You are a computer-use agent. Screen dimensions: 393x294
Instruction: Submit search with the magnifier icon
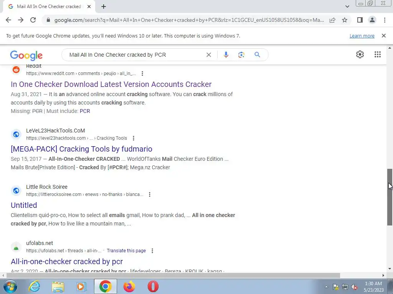tap(257, 55)
